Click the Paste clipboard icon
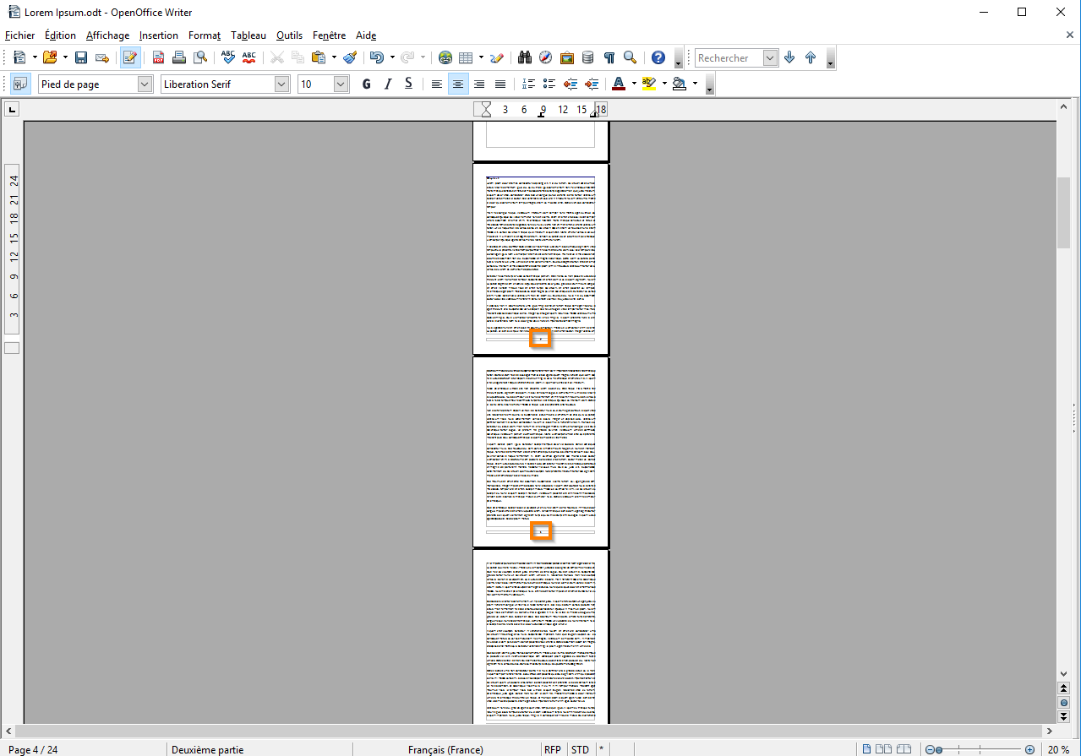 click(319, 57)
